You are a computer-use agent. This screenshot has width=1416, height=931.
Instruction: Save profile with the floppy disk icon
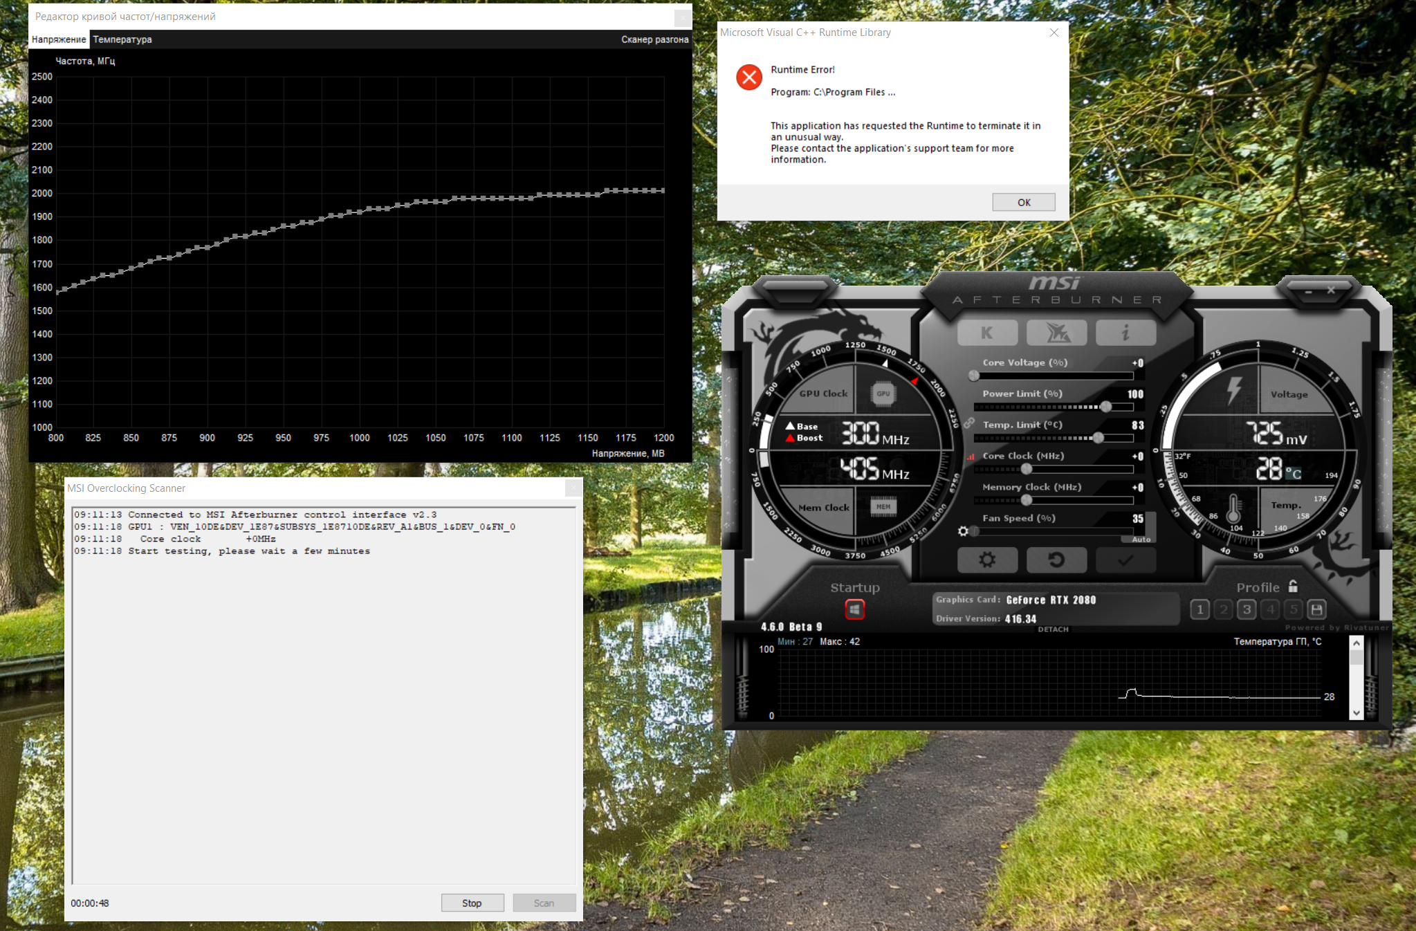[1316, 609]
